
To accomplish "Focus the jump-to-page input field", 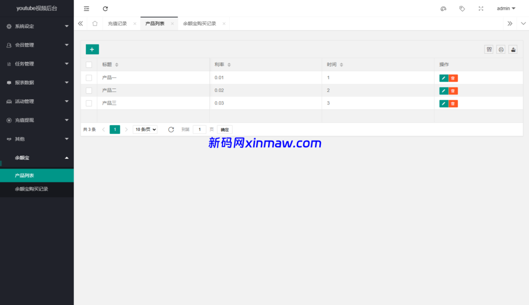I will click(x=199, y=129).
